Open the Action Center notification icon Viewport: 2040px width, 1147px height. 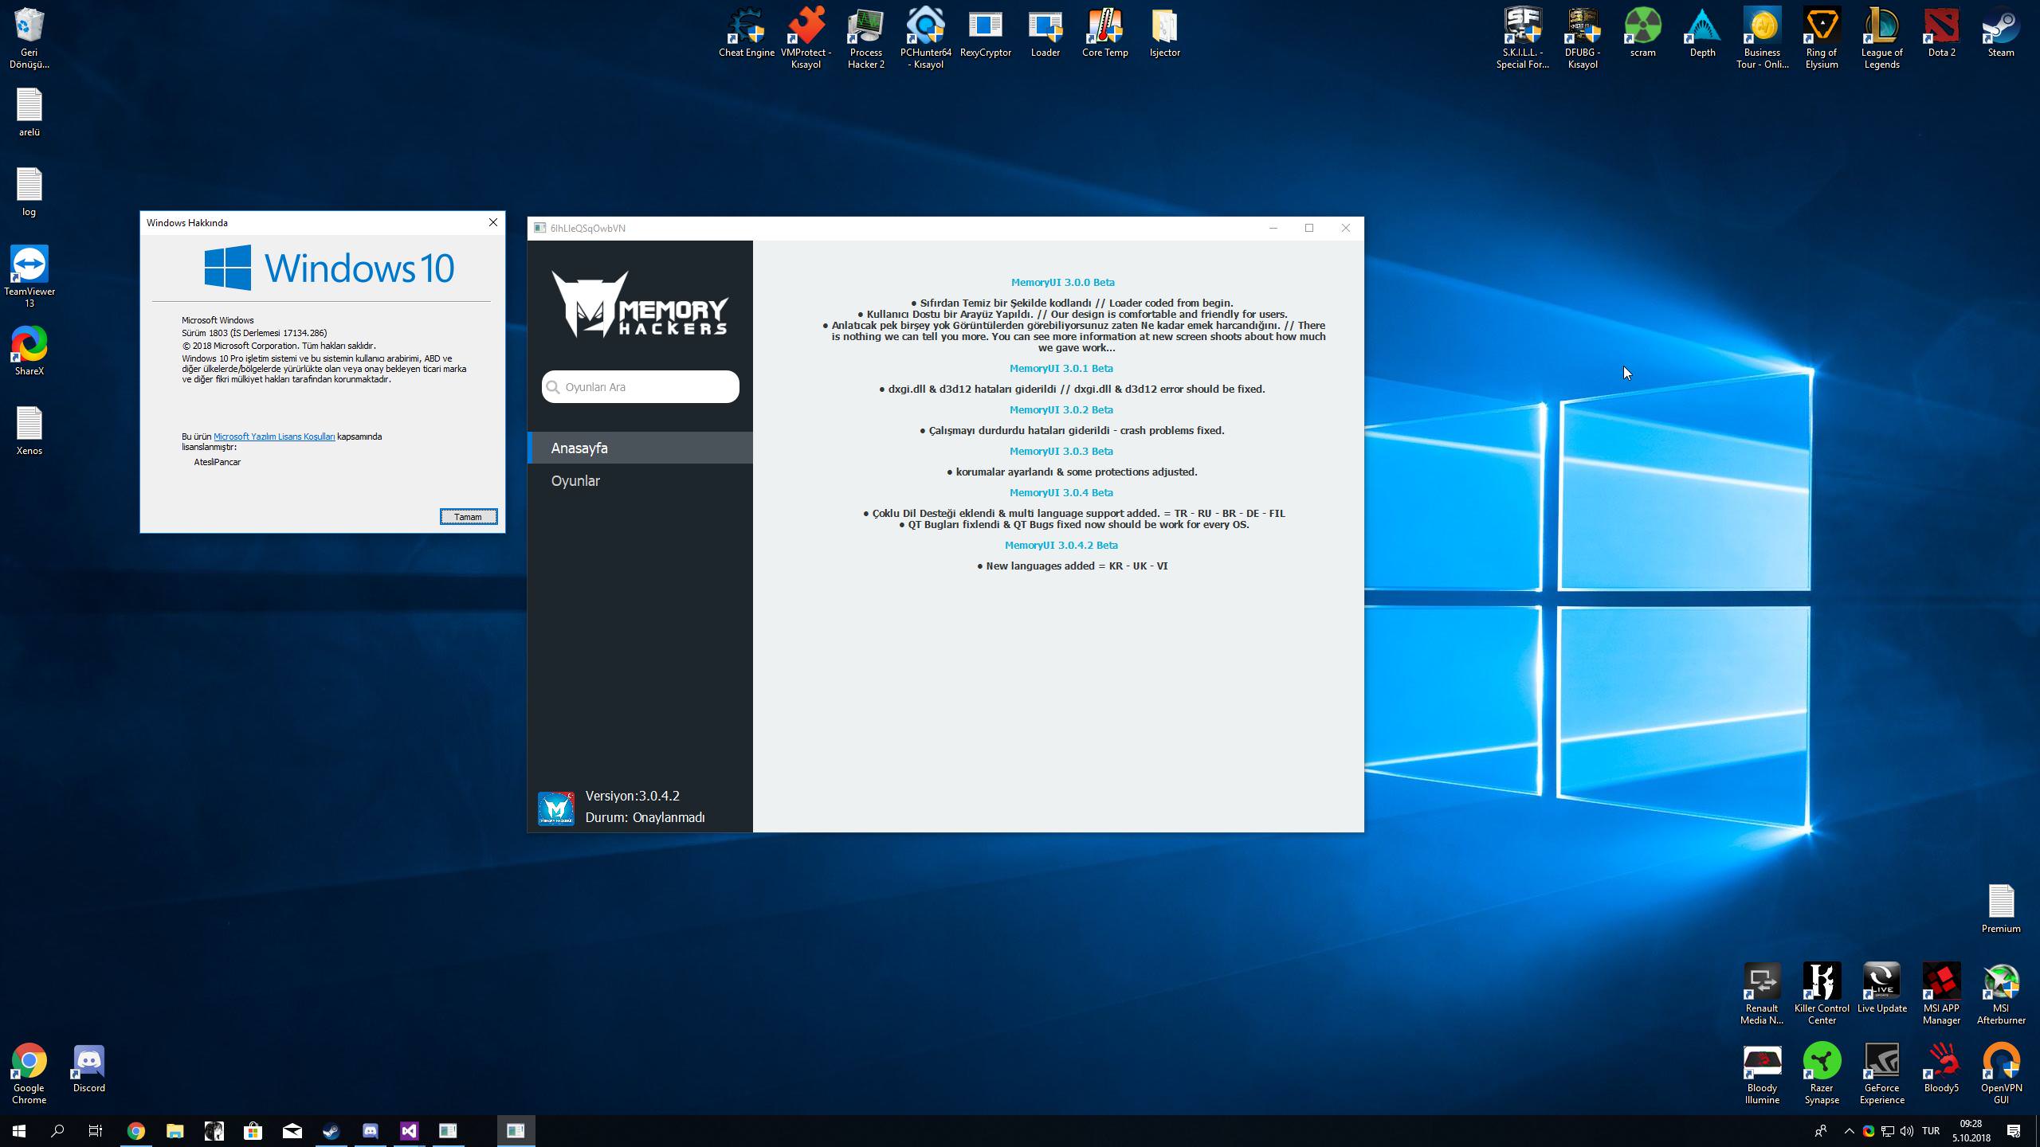[2014, 1131]
